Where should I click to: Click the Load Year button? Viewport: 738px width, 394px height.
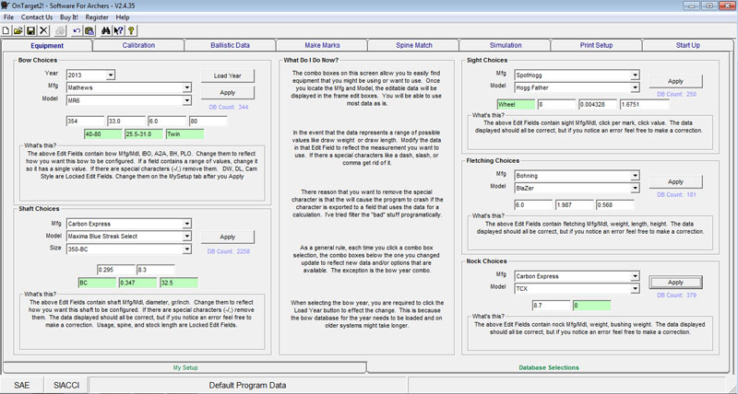coord(228,75)
